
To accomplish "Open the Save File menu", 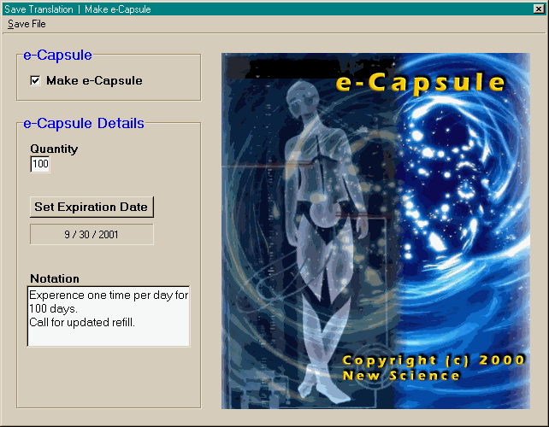I will tap(27, 24).
